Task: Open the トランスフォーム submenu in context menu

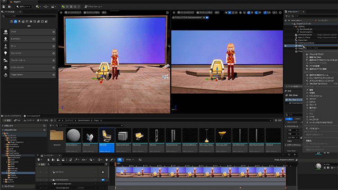Action: tap(315, 96)
